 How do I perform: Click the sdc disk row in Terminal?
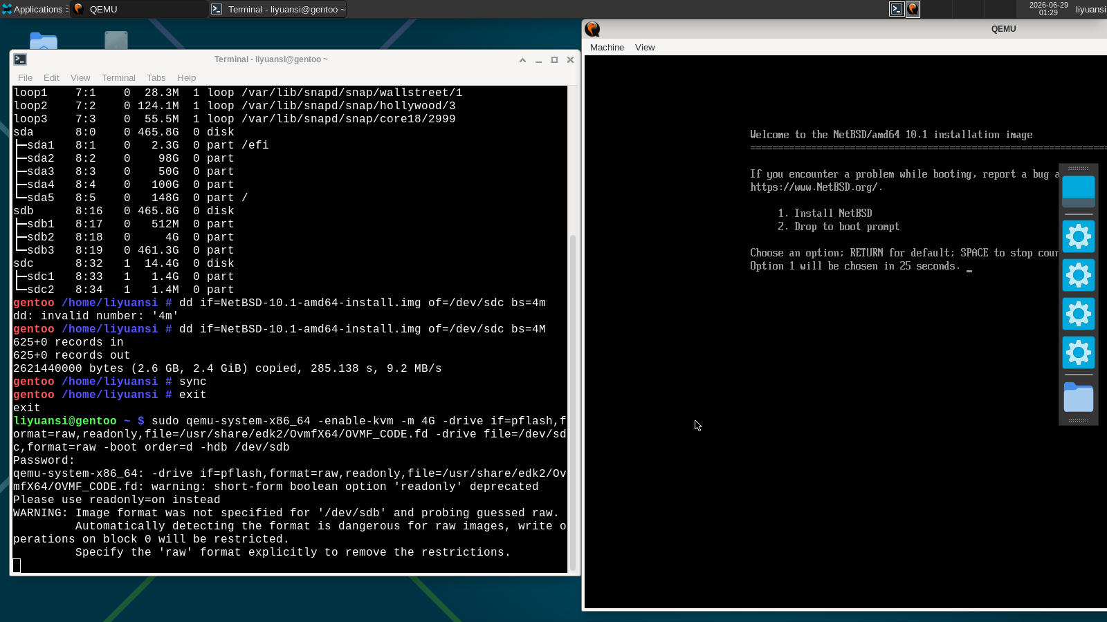coord(124,263)
